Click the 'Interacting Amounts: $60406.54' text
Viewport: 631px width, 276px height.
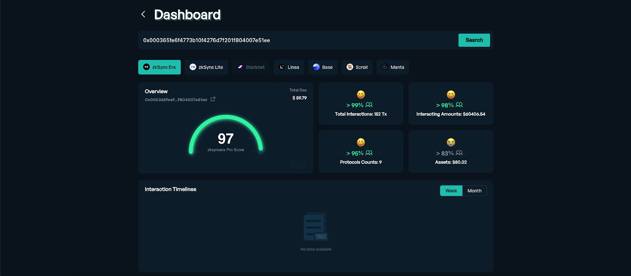[451, 114]
